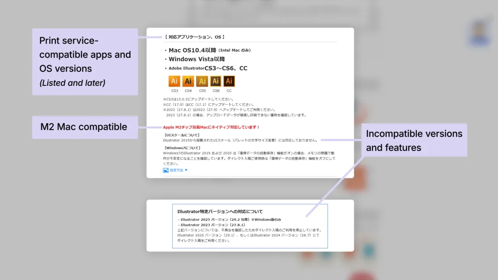Select the Illustrator CS4 version icon

[188, 81]
